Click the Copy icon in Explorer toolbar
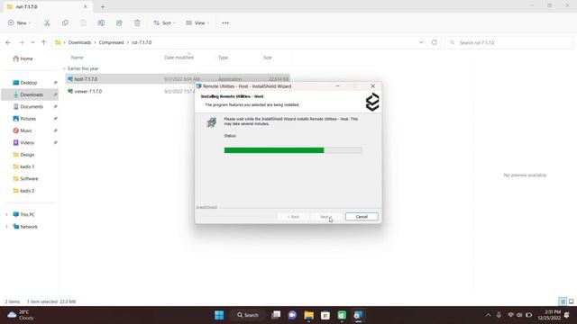Image resolution: width=577 pixels, height=324 pixels. pos(65,22)
